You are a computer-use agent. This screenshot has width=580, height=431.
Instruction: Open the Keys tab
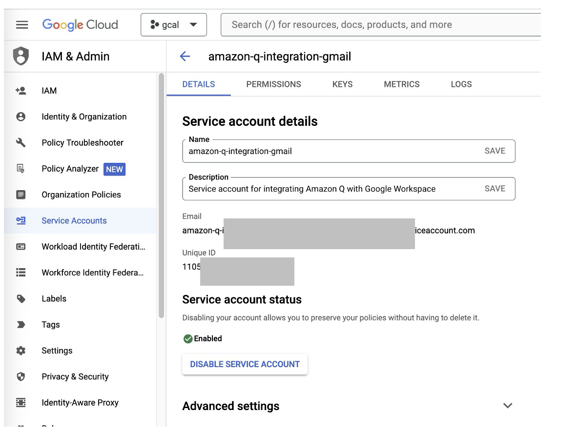tap(342, 84)
